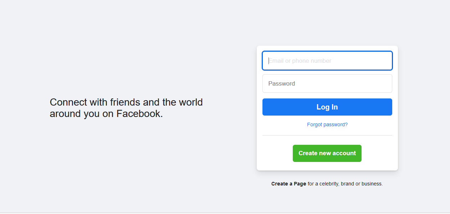This screenshot has height=214, width=450.
Task: Click the right end of the Password field
Action: (x=385, y=83)
